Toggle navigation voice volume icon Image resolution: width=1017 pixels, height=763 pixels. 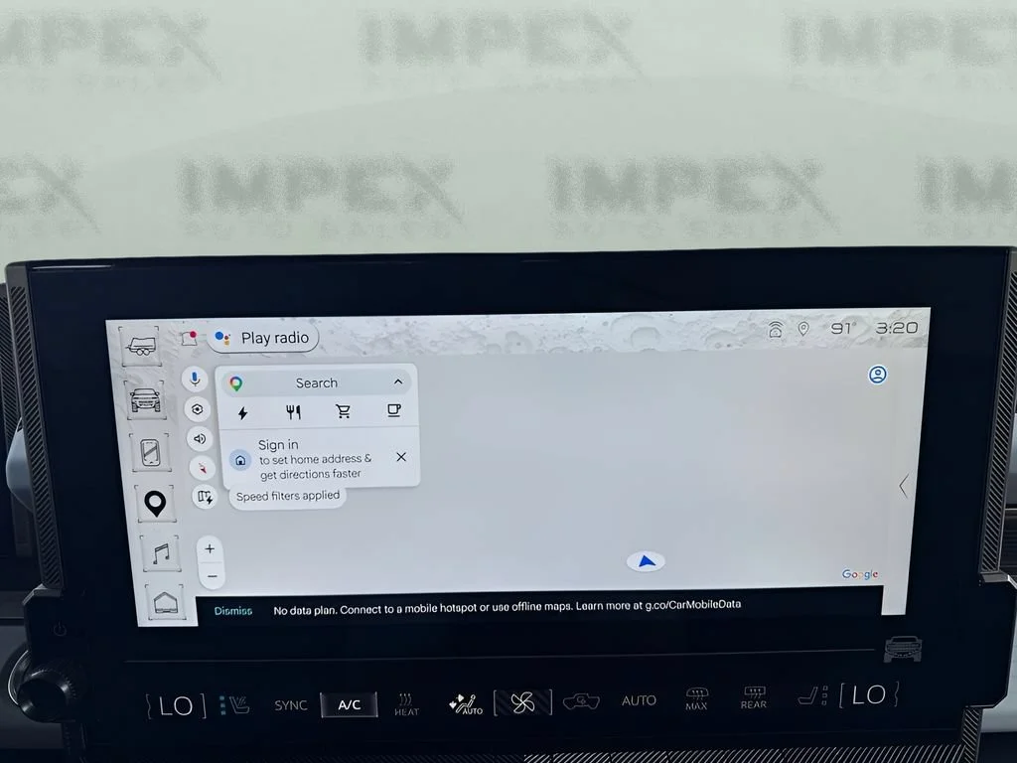click(x=200, y=438)
